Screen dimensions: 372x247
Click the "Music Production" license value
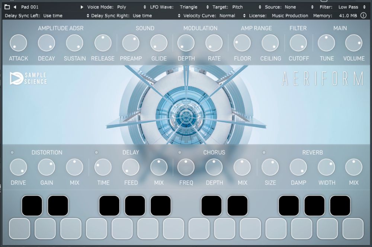(x=290, y=16)
